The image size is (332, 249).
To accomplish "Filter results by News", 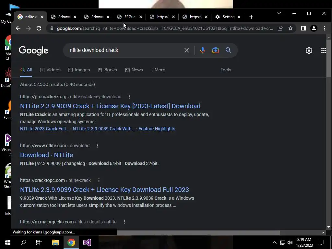I will 134,70.
